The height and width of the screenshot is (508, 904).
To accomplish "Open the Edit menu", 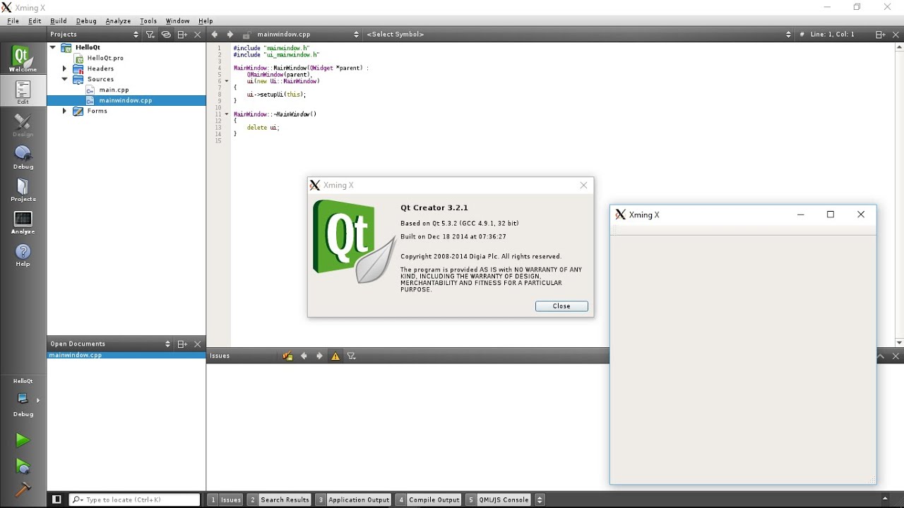I will click(35, 21).
